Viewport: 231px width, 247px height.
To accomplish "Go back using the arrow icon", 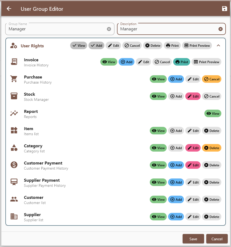I will point(9,9).
